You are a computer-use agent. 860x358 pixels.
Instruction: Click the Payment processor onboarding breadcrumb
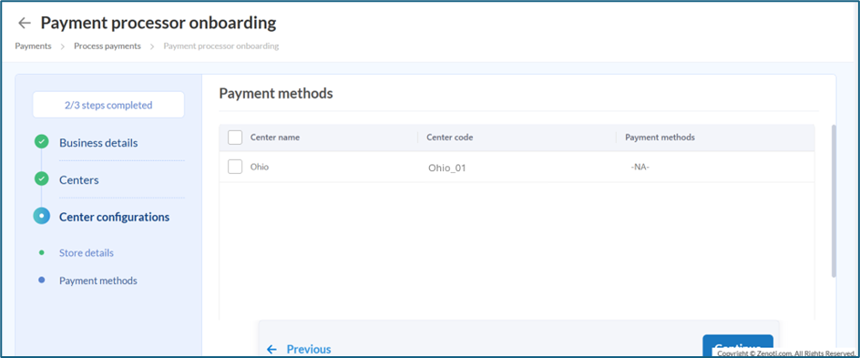point(221,46)
